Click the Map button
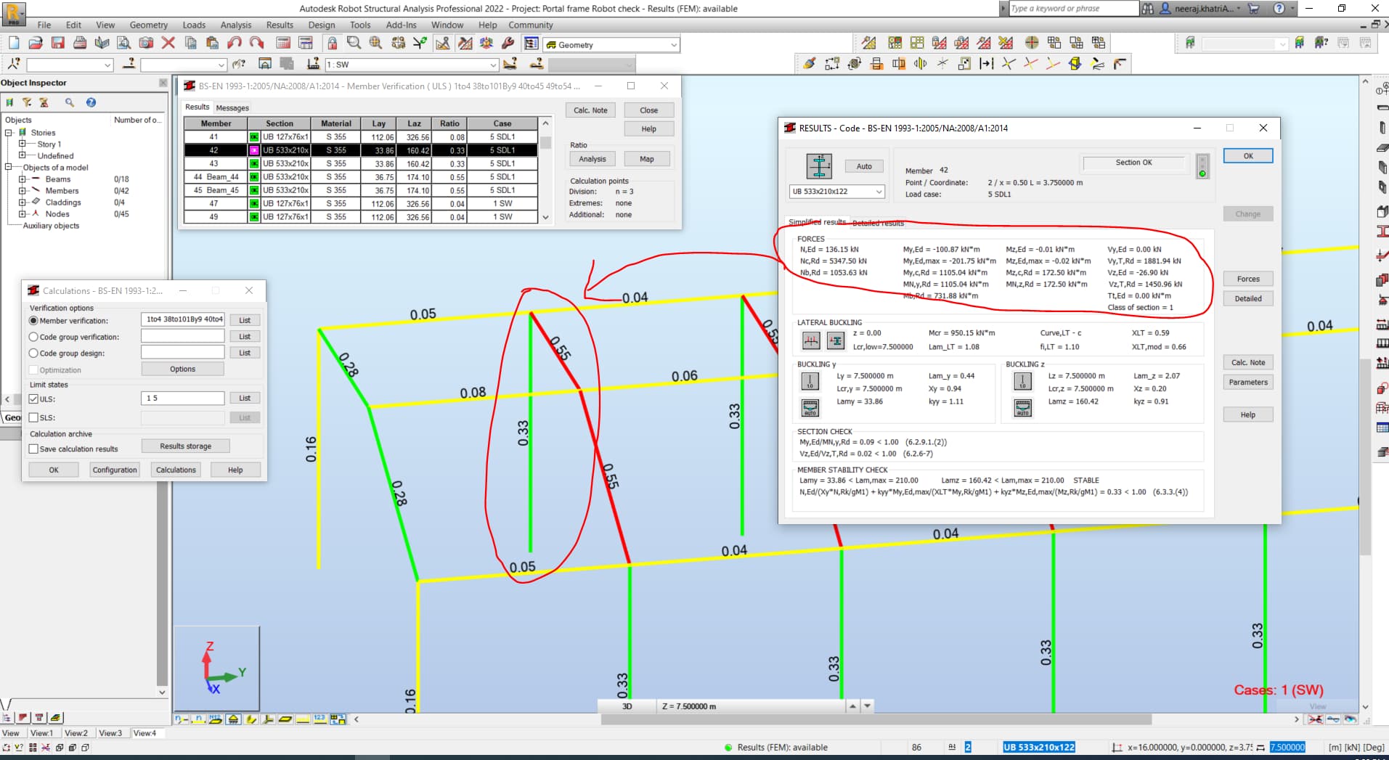Image resolution: width=1389 pixels, height=760 pixels. coord(647,159)
